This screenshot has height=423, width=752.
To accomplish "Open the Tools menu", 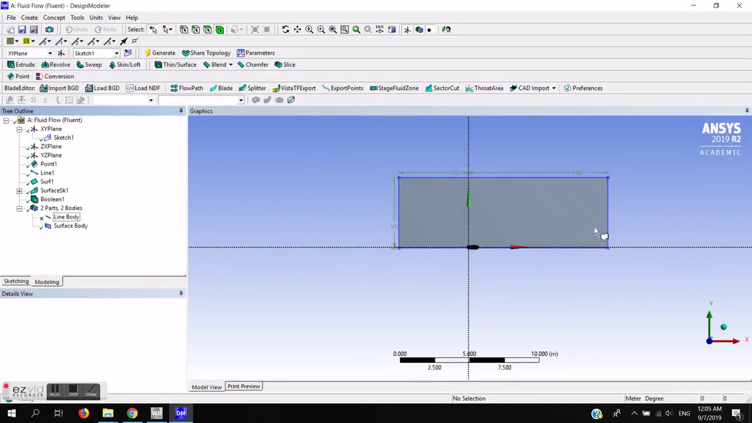I will point(77,18).
